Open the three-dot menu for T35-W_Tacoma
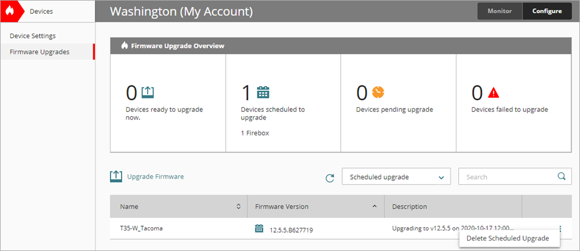580x251 pixels. (560, 229)
